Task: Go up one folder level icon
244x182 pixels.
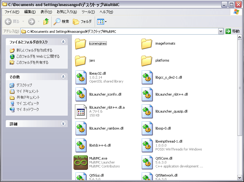Action: 46,22
